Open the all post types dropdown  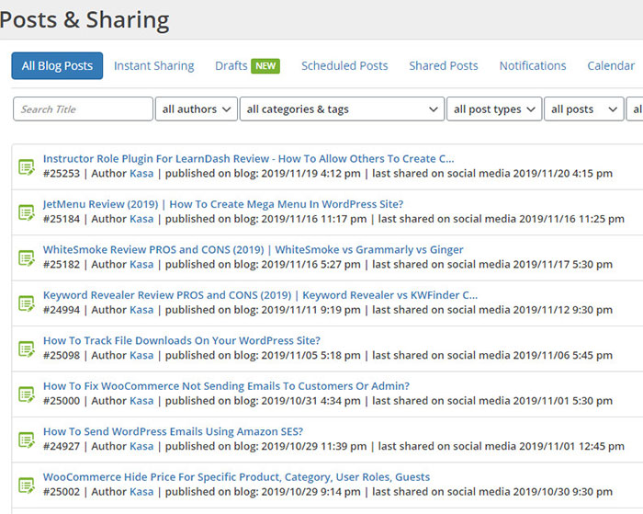[x=494, y=109]
